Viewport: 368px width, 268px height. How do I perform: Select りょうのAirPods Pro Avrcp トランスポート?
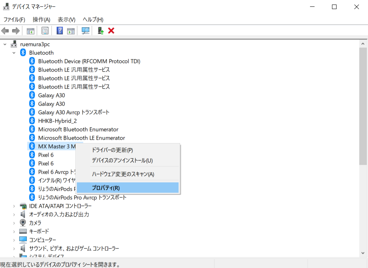tap(82, 198)
